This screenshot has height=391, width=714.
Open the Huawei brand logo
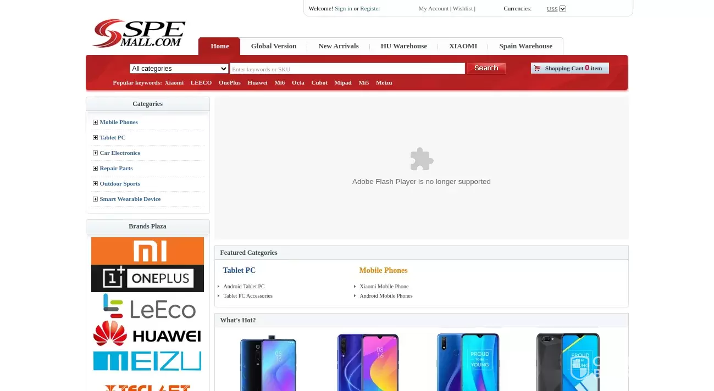coord(147,334)
